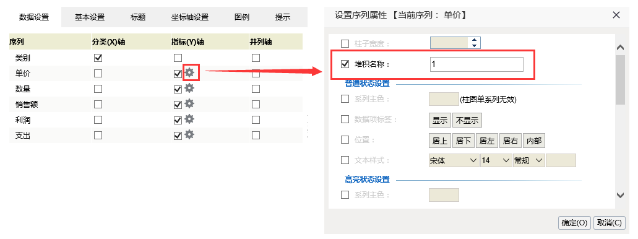Toggle 分类(X)轴 checkbox for 类别
This screenshot has width=638, height=239.
pyautogui.click(x=98, y=58)
